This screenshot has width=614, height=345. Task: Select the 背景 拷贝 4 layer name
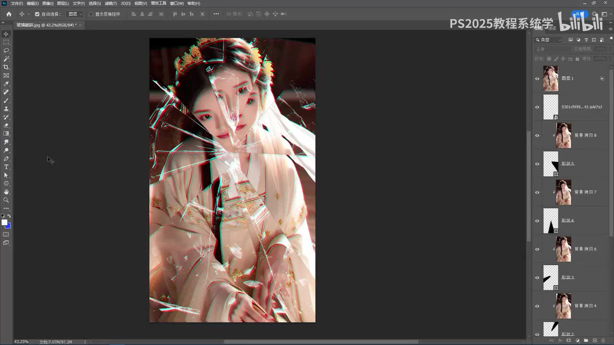[x=586, y=306]
